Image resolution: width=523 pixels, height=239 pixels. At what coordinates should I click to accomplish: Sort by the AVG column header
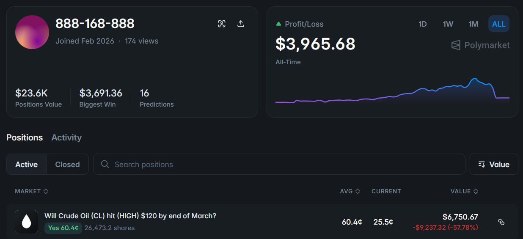(x=350, y=191)
